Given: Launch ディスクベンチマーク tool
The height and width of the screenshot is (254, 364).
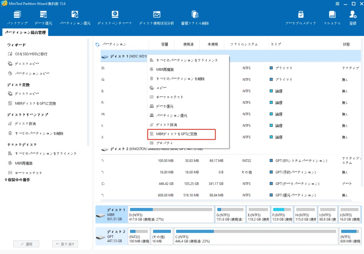Looking at the screenshot, I should point(115,18).
